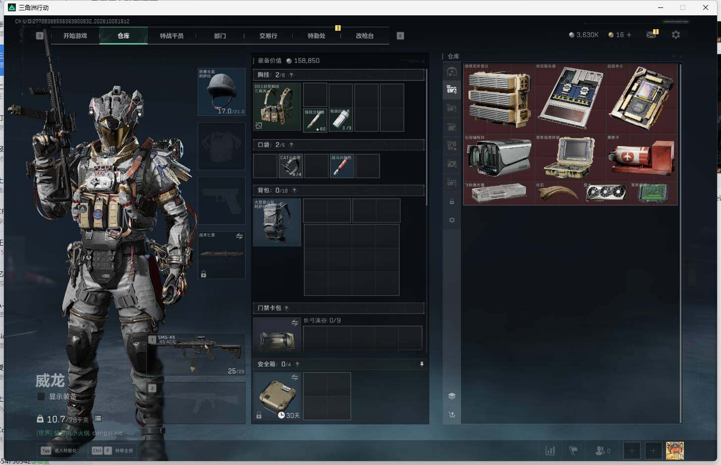
Task: Switch to the 改枪台 tab
Action: pyautogui.click(x=365, y=36)
